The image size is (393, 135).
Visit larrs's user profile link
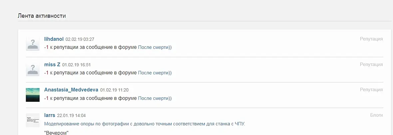(x=50, y=115)
